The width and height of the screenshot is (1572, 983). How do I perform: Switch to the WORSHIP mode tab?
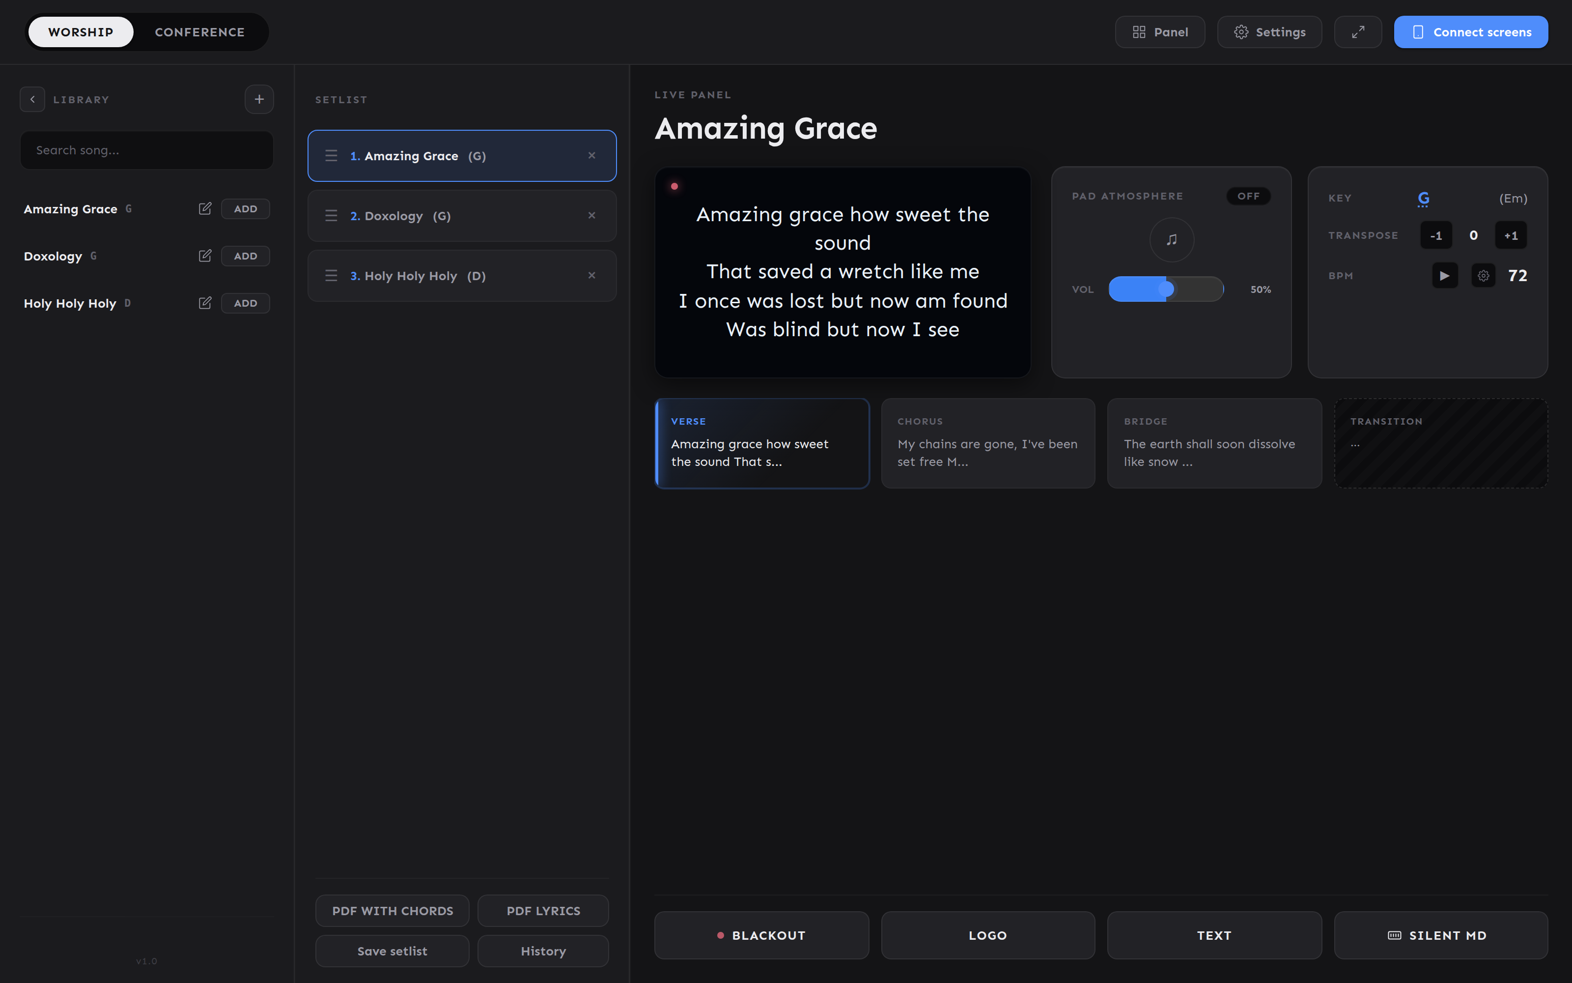[x=81, y=32]
